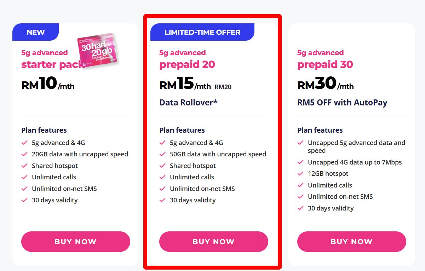The width and height of the screenshot is (425, 271).
Task: Click checkmark beside Uncapped 5g advanced data
Action: [300, 143]
